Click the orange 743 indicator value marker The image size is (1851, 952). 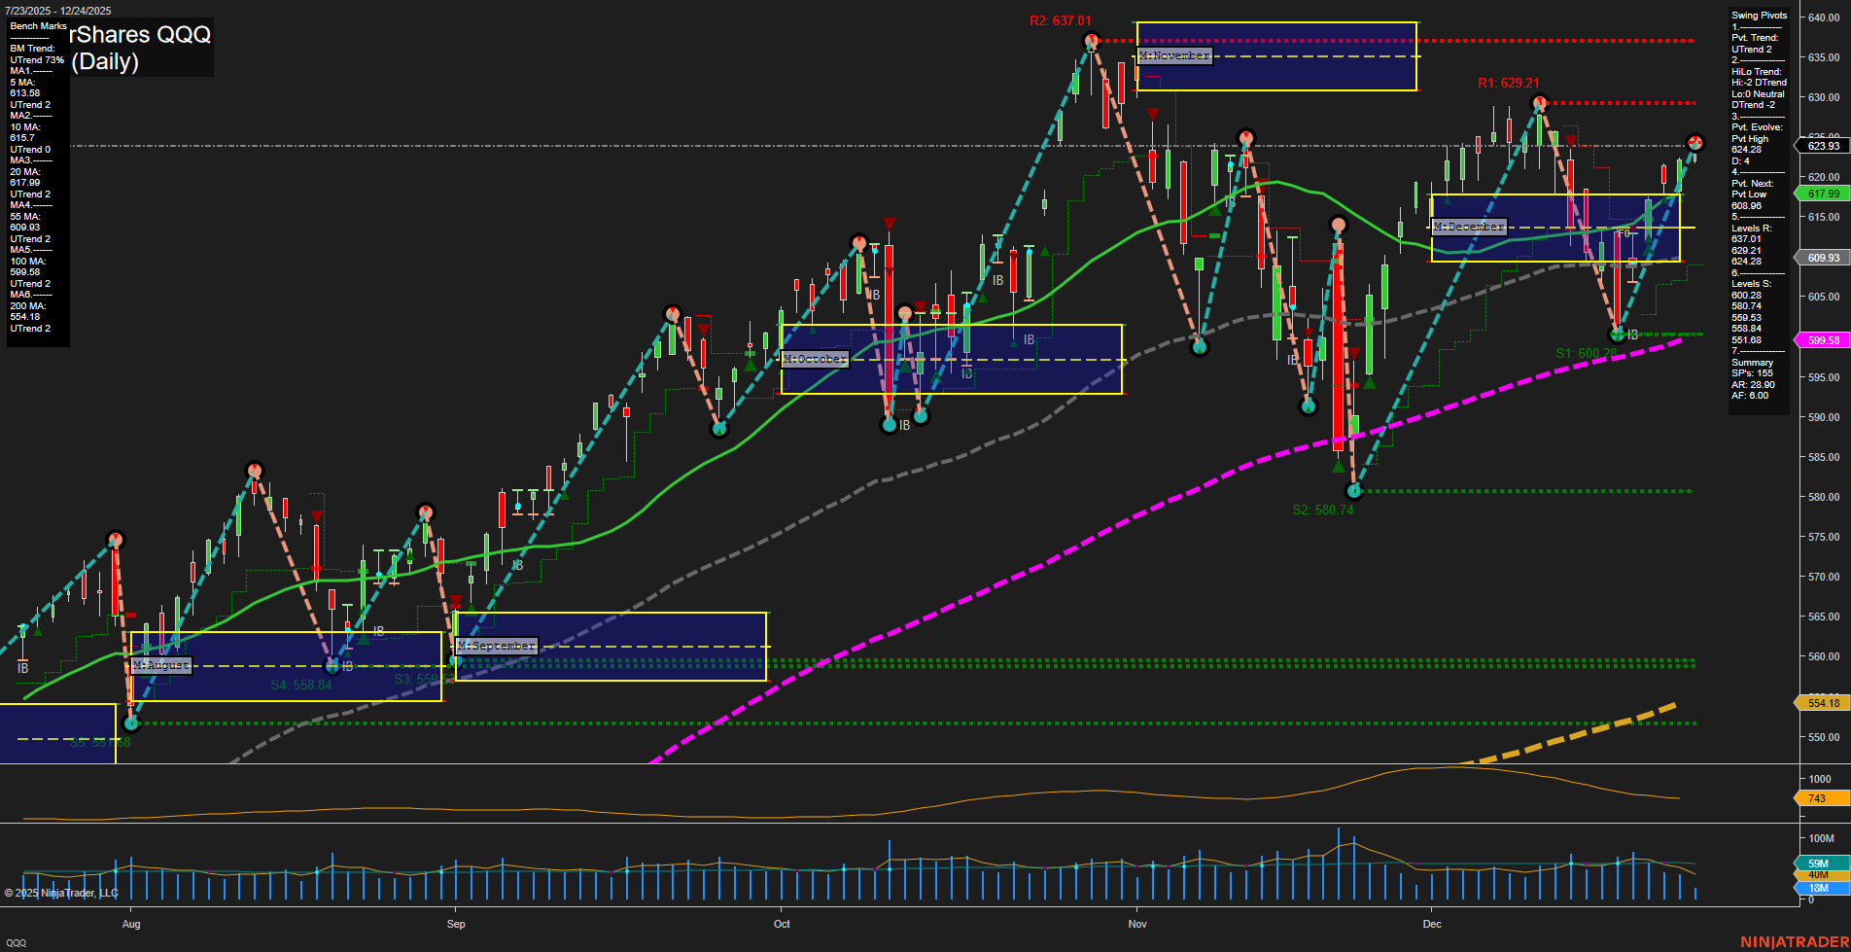pos(1814,798)
